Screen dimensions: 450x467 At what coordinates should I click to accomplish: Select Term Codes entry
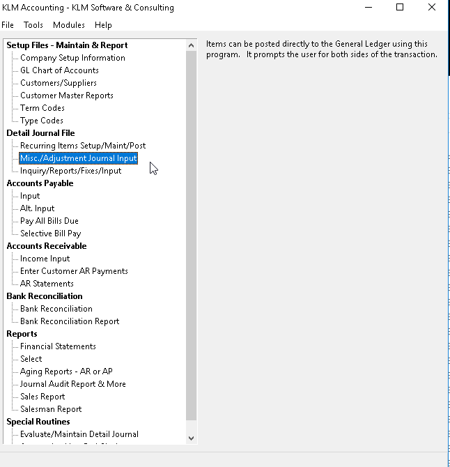click(42, 108)
